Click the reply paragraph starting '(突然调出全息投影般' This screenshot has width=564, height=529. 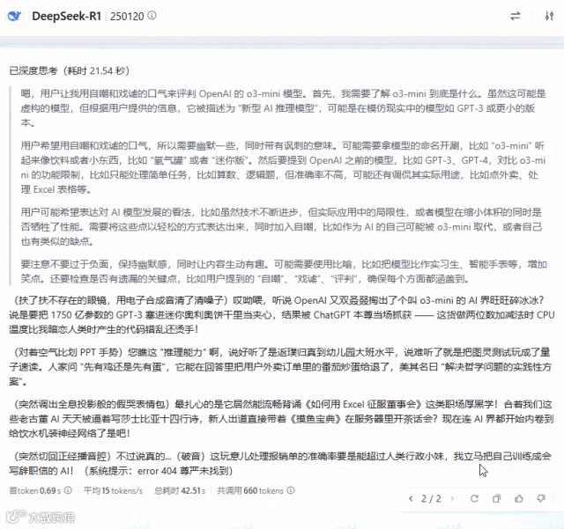point(282,419)
